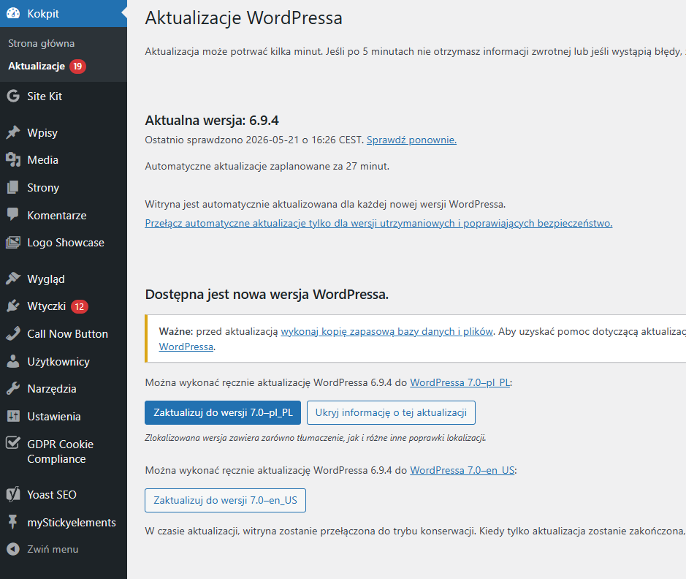Click the Narzędzia wrench icon
The image size is (686, 579).
point(13,388)
